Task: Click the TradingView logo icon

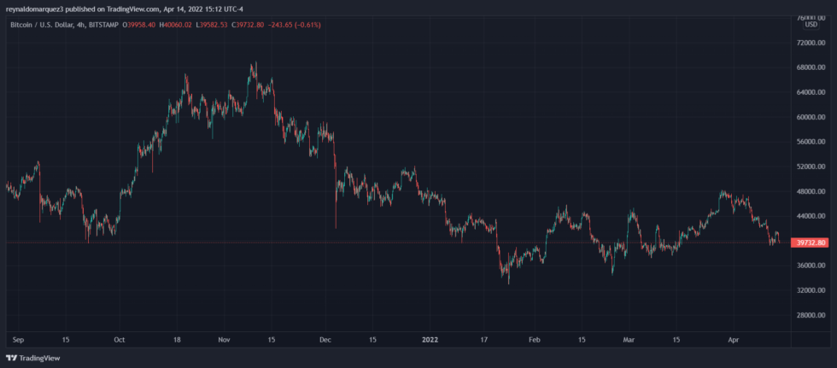Action: coord(12,358)
